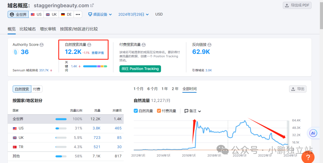This screenshot has width=323, height=163.
Task: Click the Authority Score value 36
Action: [25, 52]
